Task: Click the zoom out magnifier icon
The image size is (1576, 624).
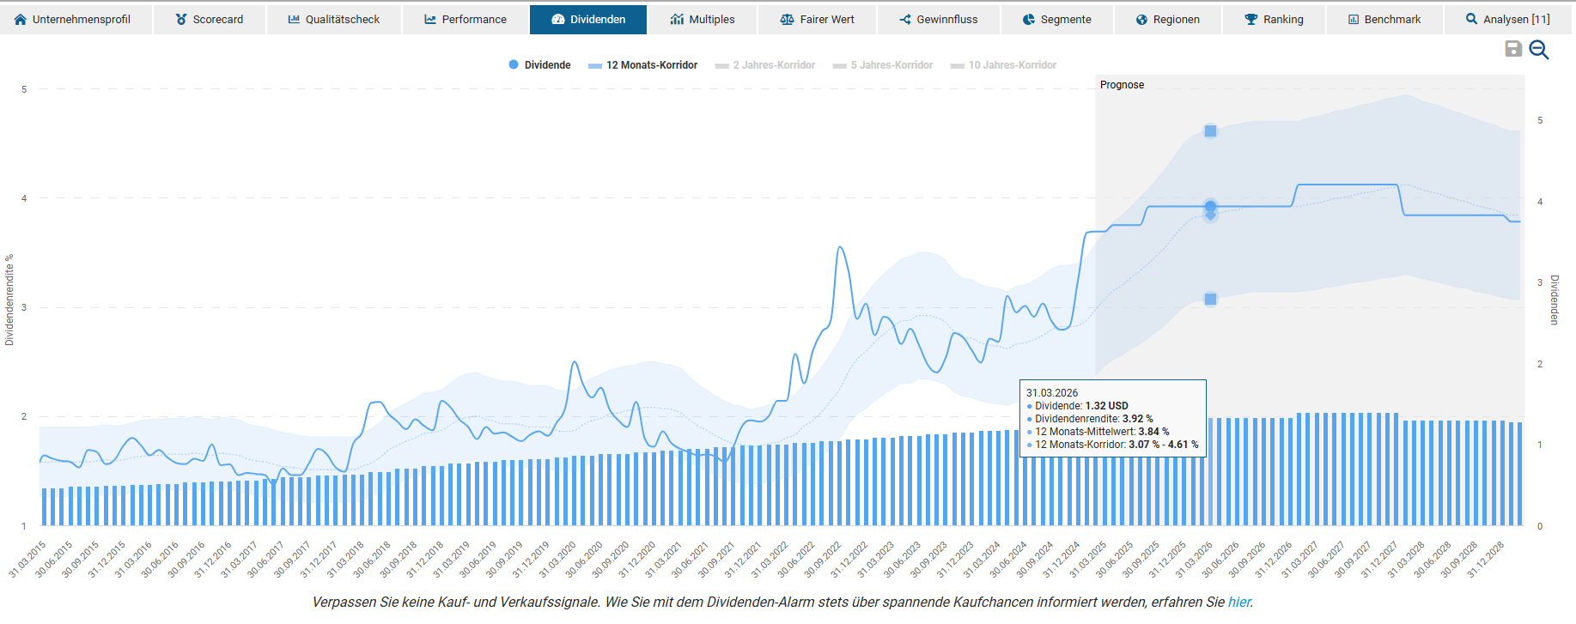Action: [x=1539, y=50]
